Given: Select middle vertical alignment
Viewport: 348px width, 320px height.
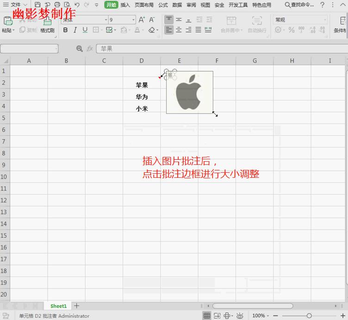Looking at the screenshot, I should tap(179, 20).
